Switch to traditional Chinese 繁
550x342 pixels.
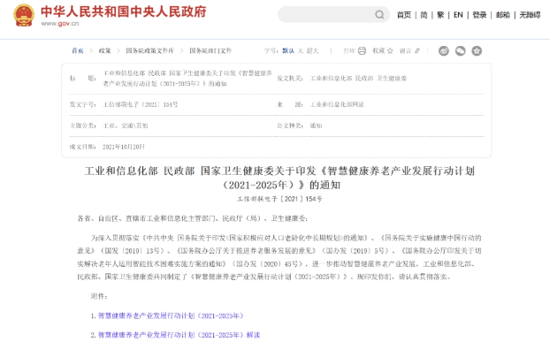coord(440,15)
